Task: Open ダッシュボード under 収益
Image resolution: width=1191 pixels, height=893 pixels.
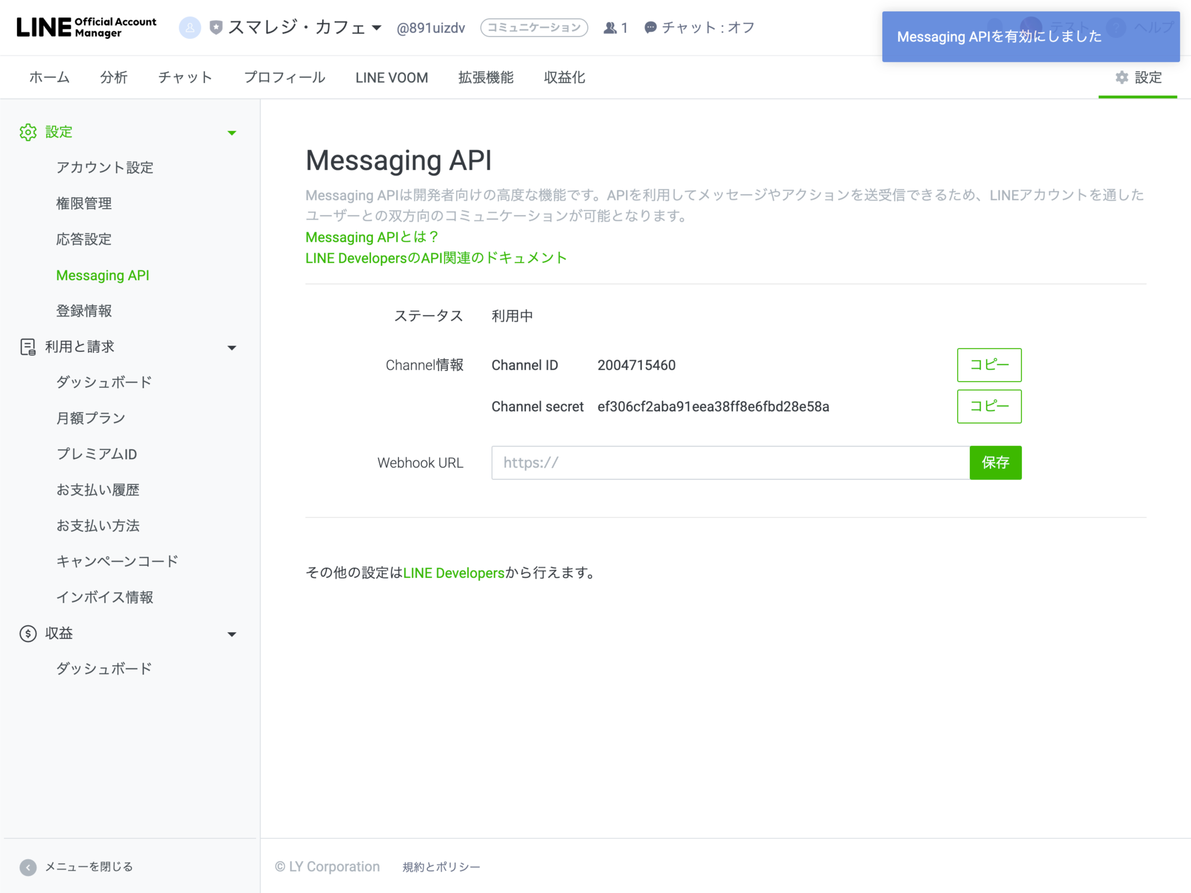Action: coord(105,668)
